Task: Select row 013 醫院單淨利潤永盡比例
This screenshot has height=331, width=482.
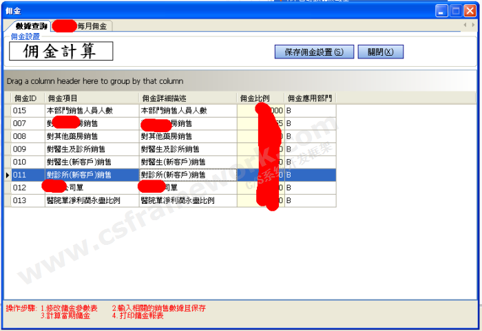Action: tap(91, 201)
